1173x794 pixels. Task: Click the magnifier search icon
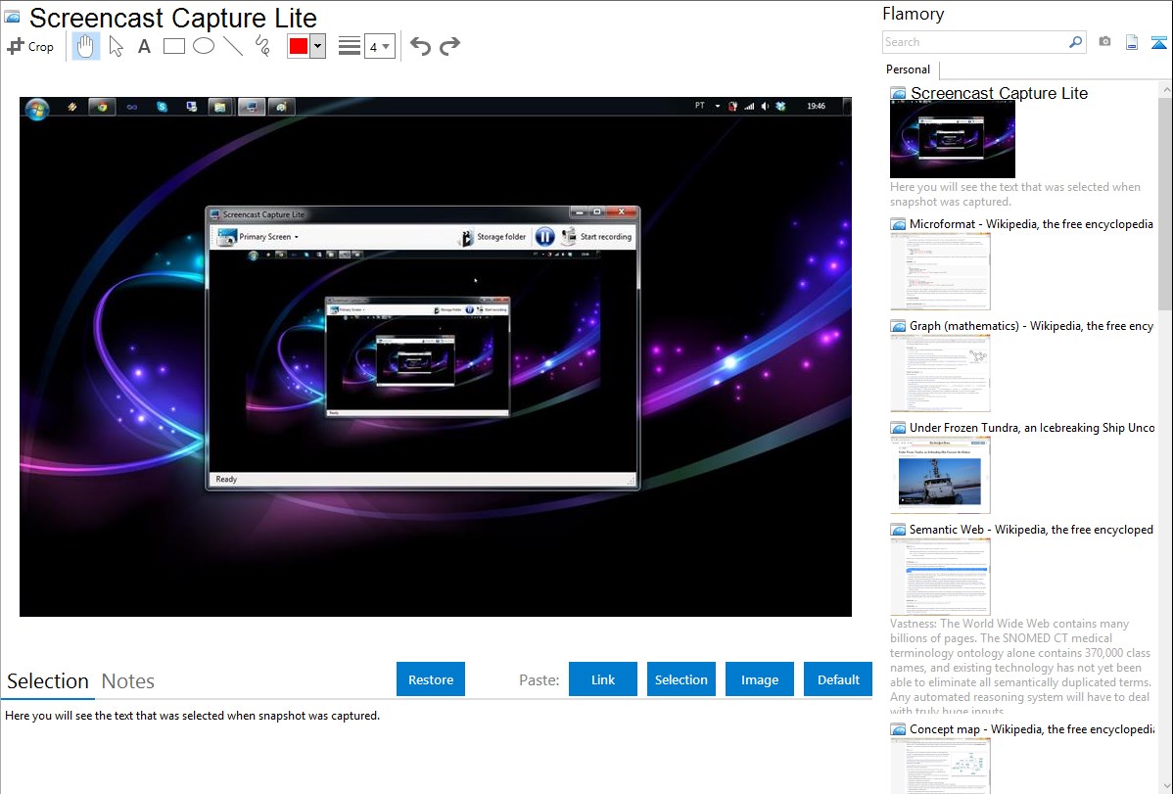pyautogui.click(x=1076, y=42)
